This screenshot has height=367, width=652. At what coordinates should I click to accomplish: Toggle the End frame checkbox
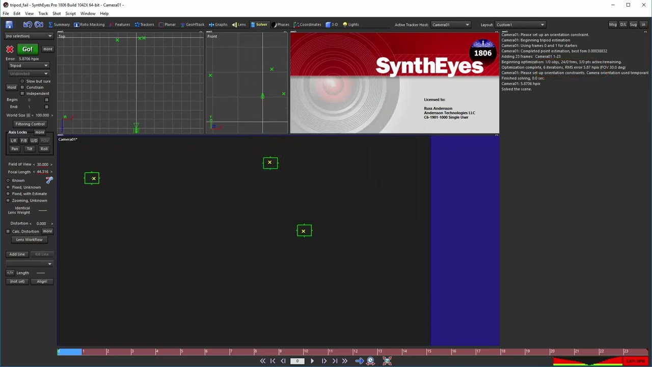[46, 107]
